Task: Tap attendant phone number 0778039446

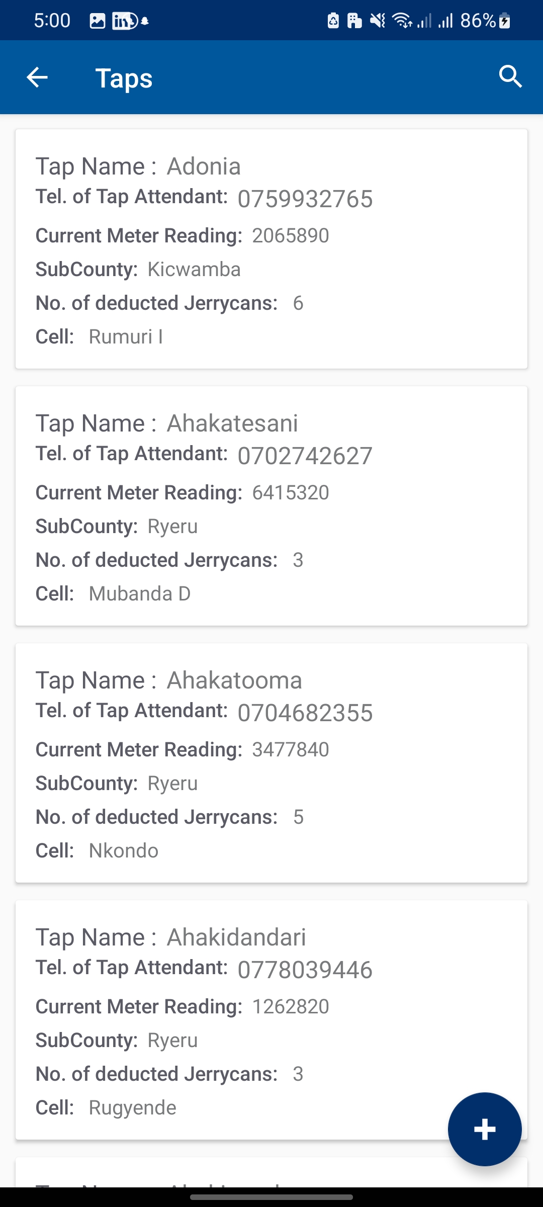Action: pyautogui.click(x=305, y=970)
